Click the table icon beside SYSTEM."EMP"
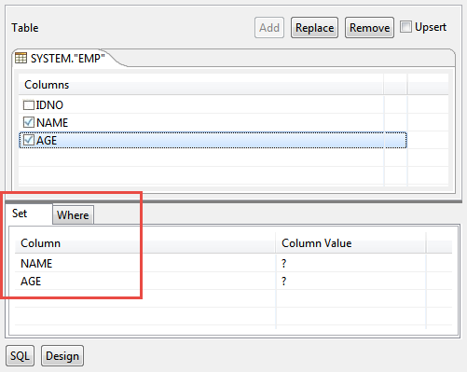 [21, 58]
